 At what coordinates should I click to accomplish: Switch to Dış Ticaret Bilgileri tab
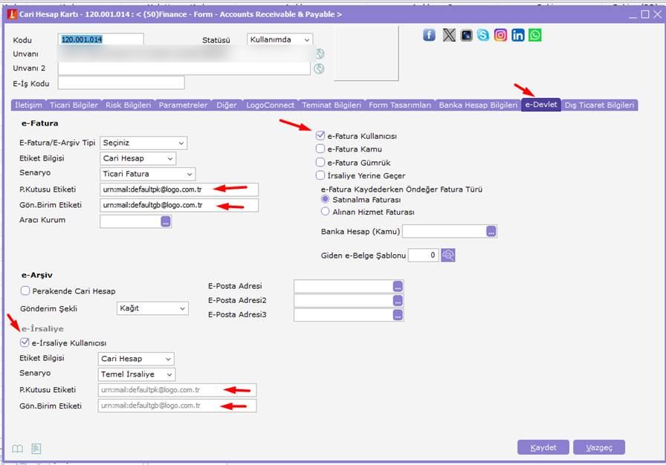[x=599, y=105]
